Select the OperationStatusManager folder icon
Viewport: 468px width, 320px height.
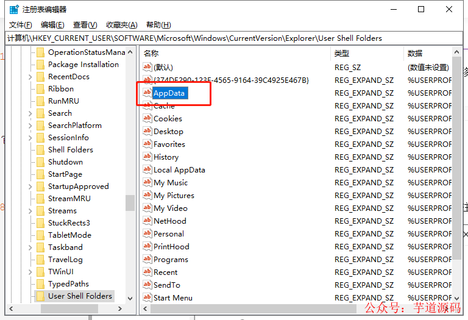click(x=40, y=52)
